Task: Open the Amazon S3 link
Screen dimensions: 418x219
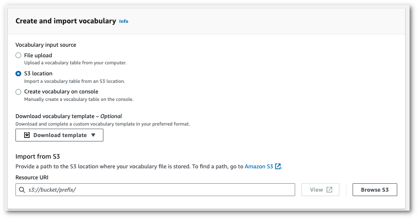Action: pyautogui.click(x=258, y=167)
